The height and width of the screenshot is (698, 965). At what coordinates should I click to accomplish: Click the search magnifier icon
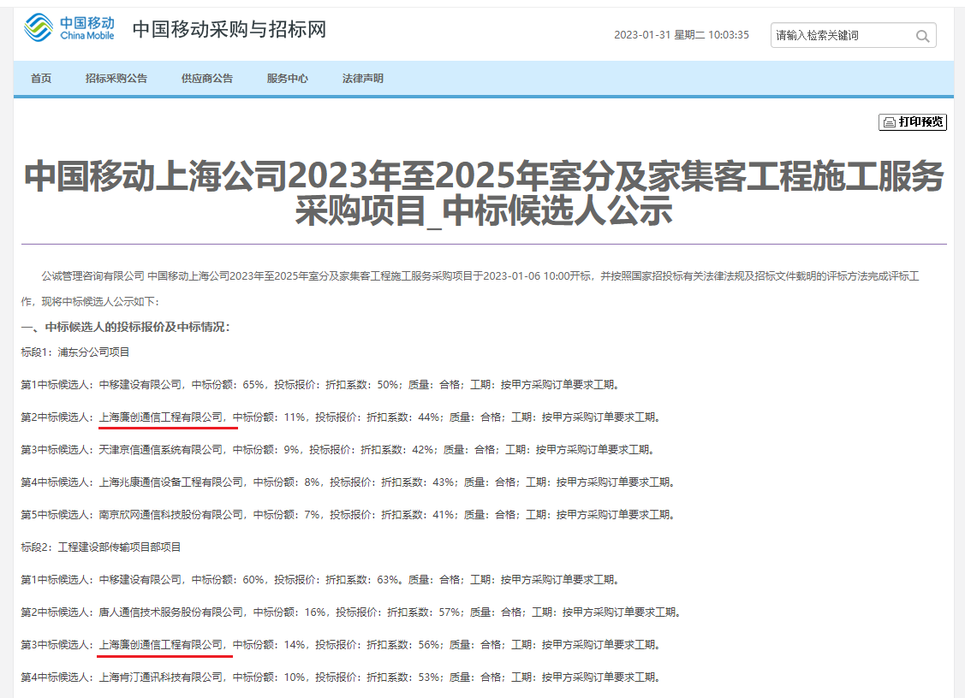click(922, 36)
